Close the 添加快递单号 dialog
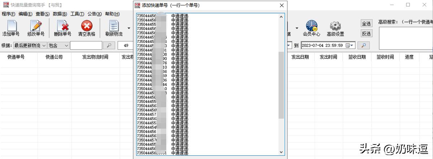433x159 pixels. (x=282, y=5)
